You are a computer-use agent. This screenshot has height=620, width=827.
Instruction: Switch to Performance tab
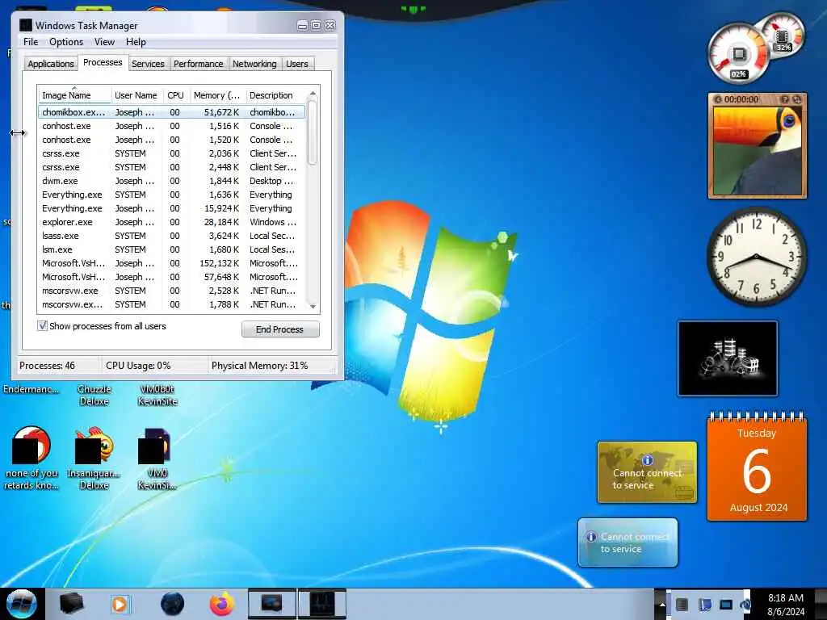[x=199, y=64]
